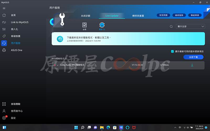Viewport: 210px width, 131px height.
Task: Click the search magnifier icon
Action: click(x=171, y=26)
